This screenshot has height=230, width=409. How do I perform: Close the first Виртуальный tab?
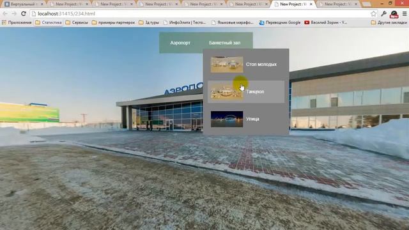tap(42, 4)
